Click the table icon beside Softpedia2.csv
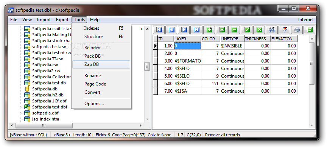 [27, 71]
